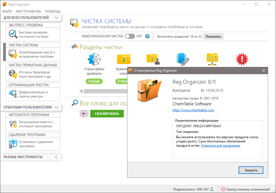Image resolution: width=276 pixels, height=193 pixels.
Task: Select the yellow network folder grid icon
Action: tap(212, 59)
